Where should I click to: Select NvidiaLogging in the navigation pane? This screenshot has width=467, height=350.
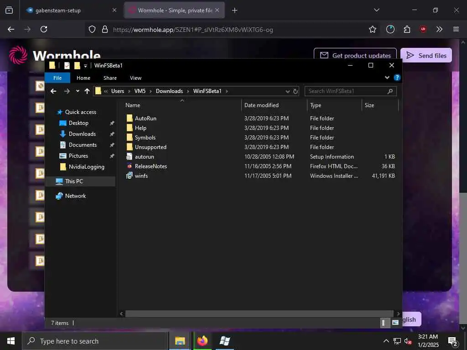[86, 167]
